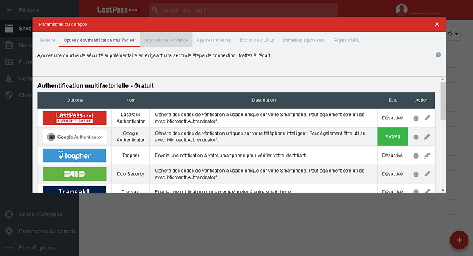Collapse sidebar with Réduire arrow

click(9, 10)
